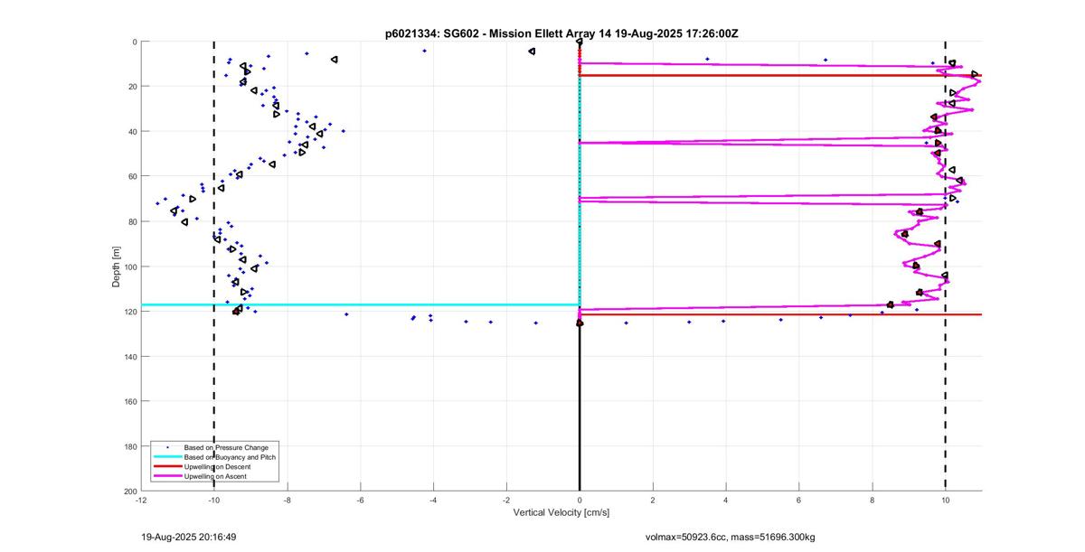Click the timestamp '19-Aug-2025 20:16:49'
Screen dimensions: 1085x552
[x=189, y=537]
